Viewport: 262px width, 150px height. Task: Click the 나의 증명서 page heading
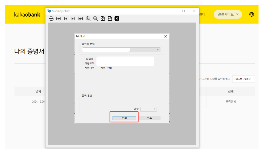pos(29,51)
